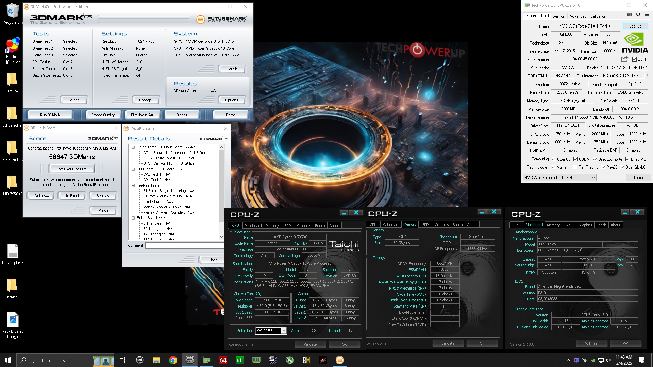Collapse the Batch Size Tests tree node

[x=133, y=218]
